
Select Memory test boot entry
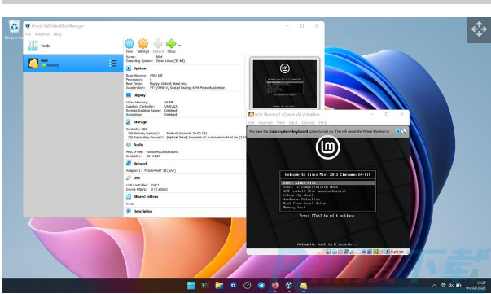[x=293, y=208]
